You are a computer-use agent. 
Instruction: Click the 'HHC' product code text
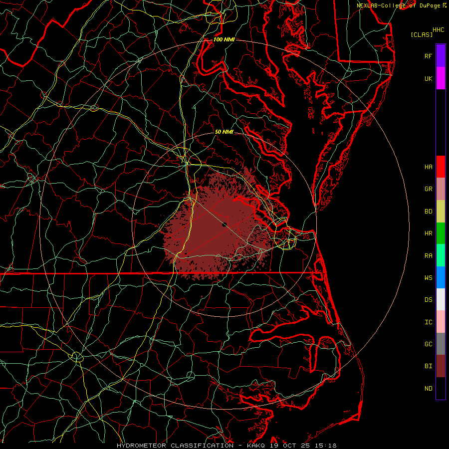(438, 30)
